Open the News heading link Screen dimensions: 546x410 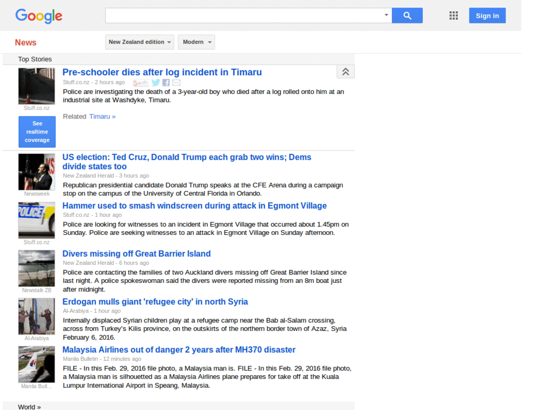(x=26, y=43)
